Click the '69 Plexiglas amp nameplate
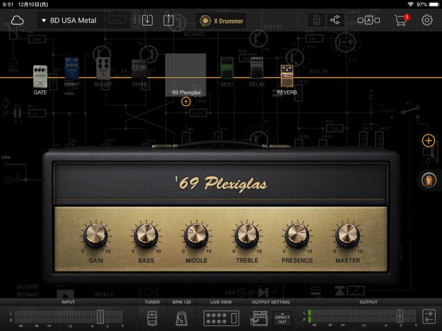Viewport: 442px width, 331px height. pos(221,183)
